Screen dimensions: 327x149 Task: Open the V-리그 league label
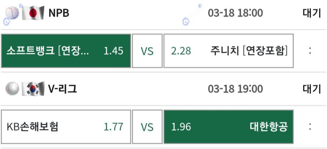(x=63, y=89)
